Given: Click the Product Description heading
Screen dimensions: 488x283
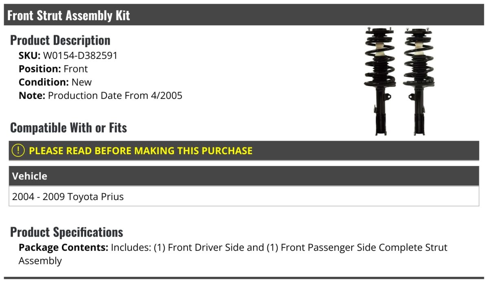Looking at the screenshot, I should pos(60,40).
